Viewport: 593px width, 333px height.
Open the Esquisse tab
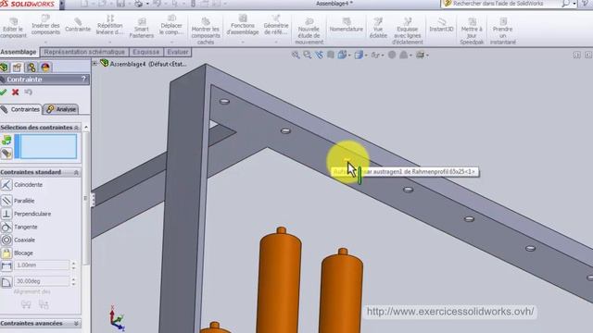146,52
